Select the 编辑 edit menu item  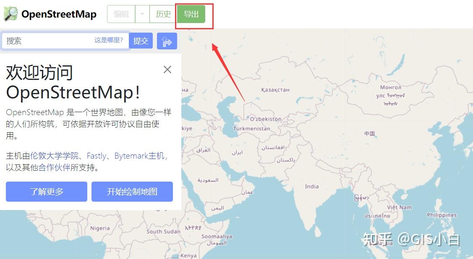coord(120,14)
